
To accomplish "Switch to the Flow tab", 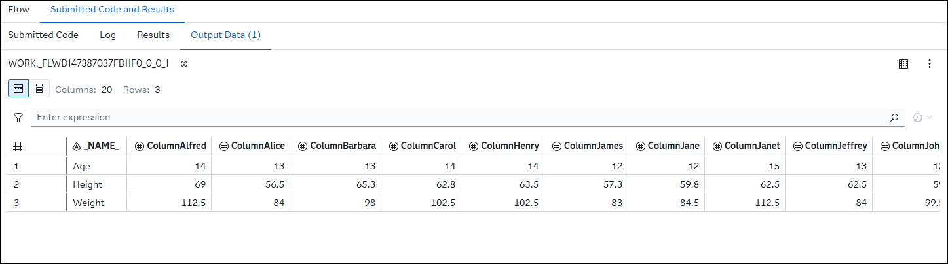I will [x=18, y=10].
